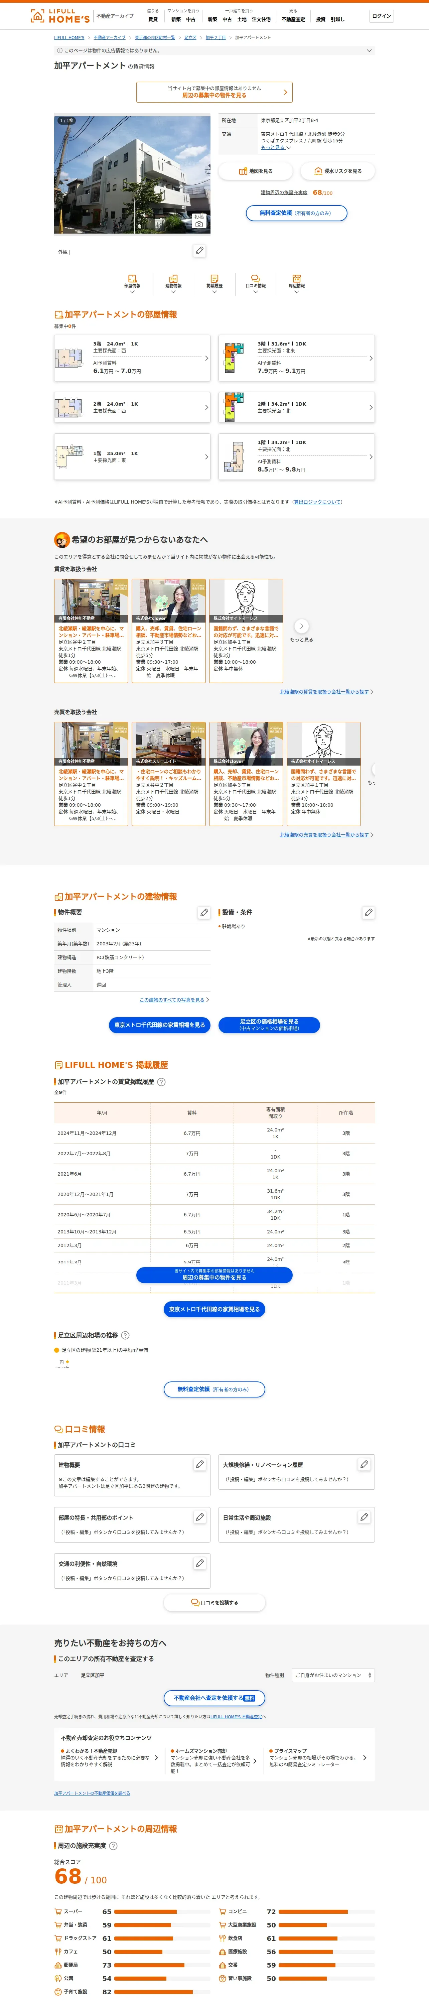Open the LIFULL HOME'S logo link
This screenshot has height=2005, width=429.
60,16
